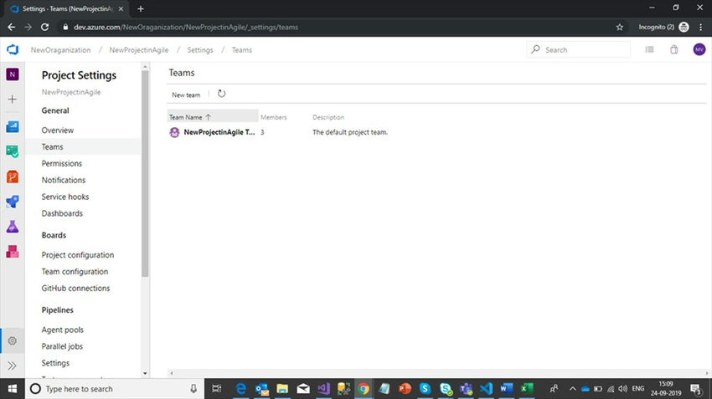This screenshot has height=399, width=712.
Task: Click 'The default project team.' description
Action: [x=350, y=132]
